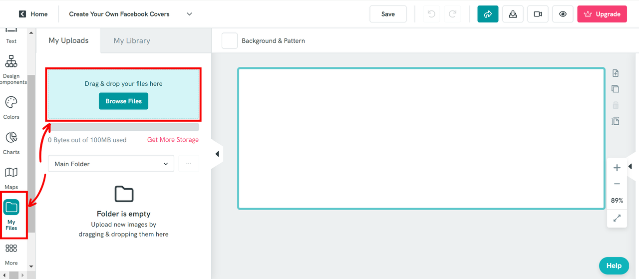The width and height of the screenshot is (639, 279).
Task: Collapse the left panel arrow
Action: (x=217, y=154)
